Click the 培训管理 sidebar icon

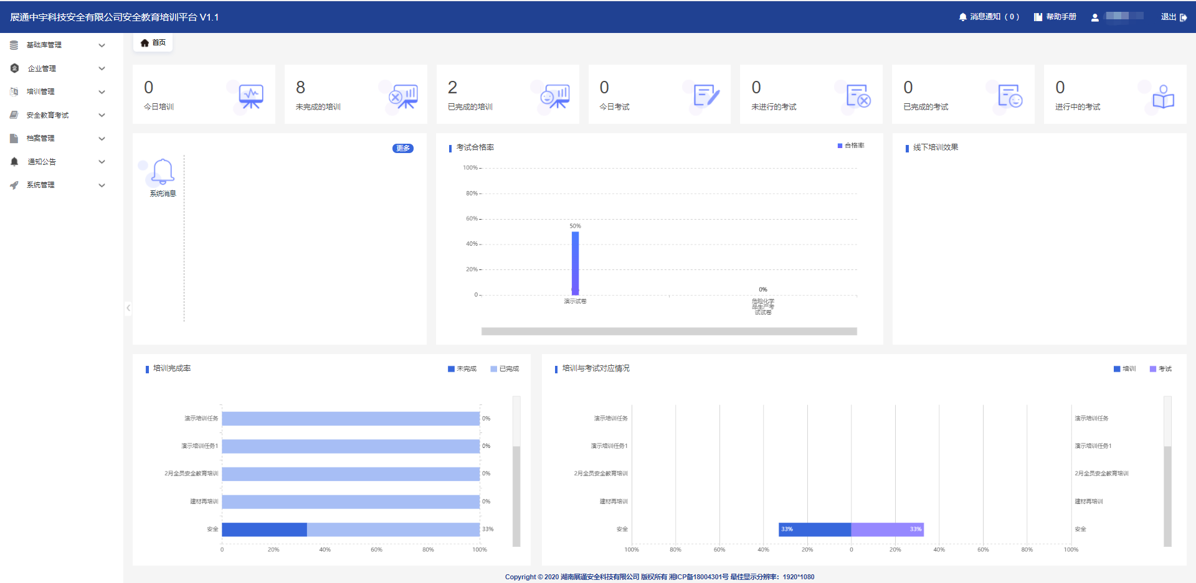point(14,92)
